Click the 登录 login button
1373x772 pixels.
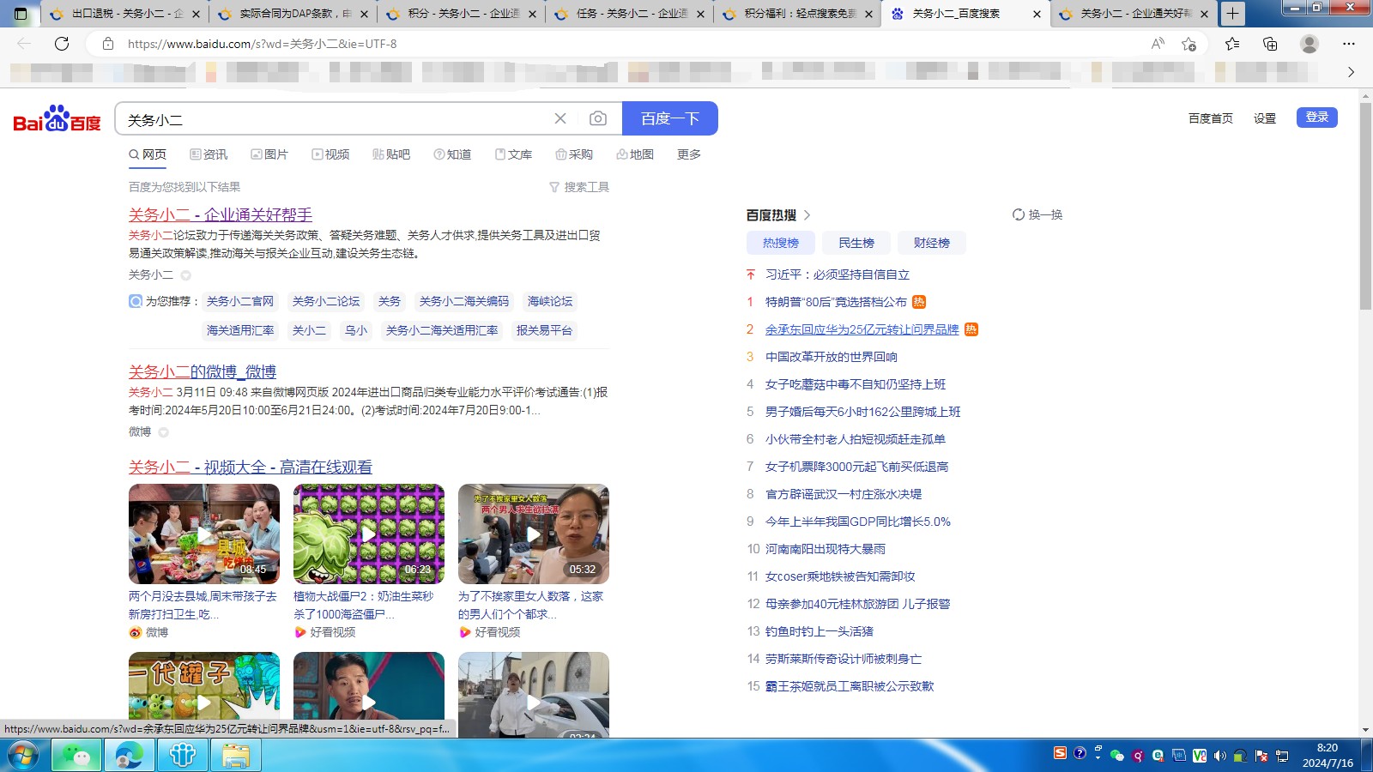[1317, 118]
